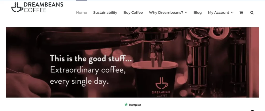Click the DREAMBEANS COFFEE text on cup

pyautogui.click(x=161, y=94)
